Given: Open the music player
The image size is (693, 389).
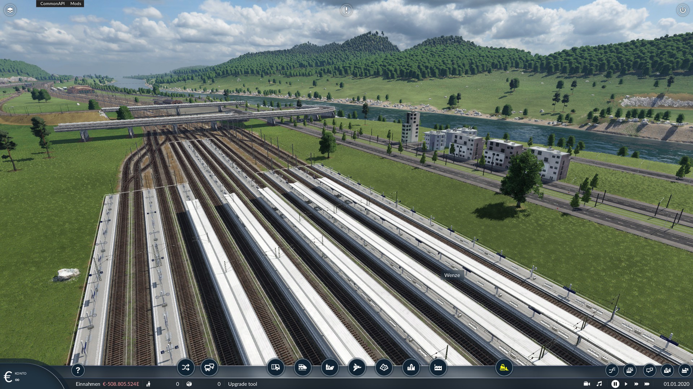Looking at the screenshot, I should click(x=599, y=384).
